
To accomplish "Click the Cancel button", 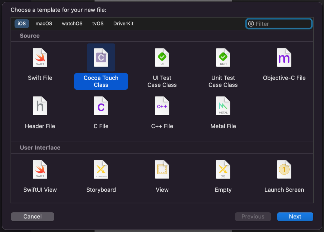I will point(33,217).
